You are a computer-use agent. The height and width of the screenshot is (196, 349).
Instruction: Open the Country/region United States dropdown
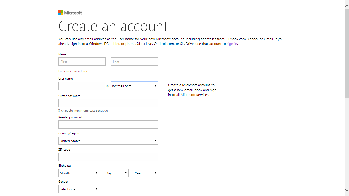click(108, 141)
